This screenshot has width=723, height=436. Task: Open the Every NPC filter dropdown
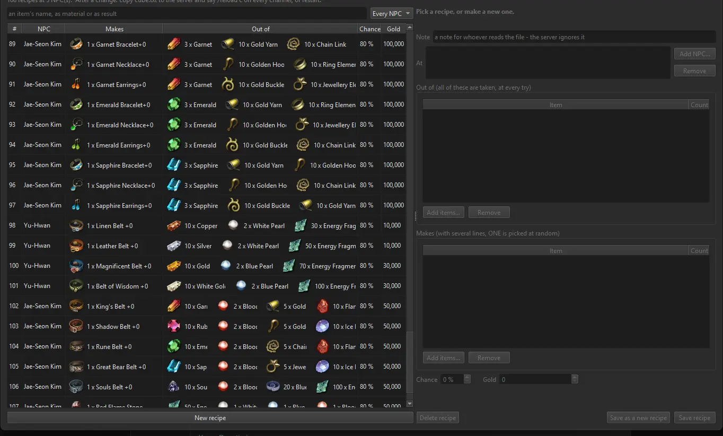coord(392,13)
